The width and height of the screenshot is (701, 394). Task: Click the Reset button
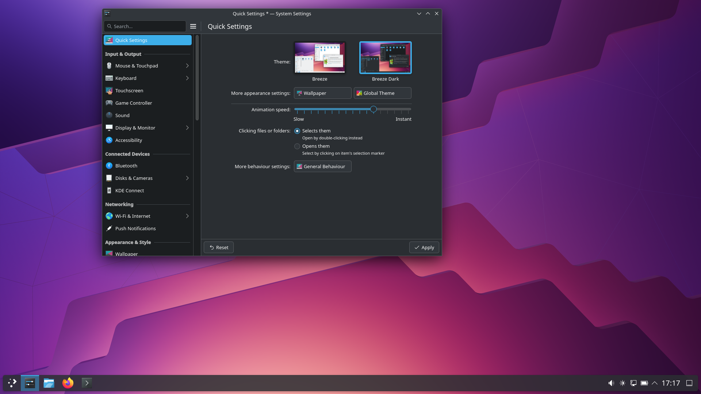point(219,247)
